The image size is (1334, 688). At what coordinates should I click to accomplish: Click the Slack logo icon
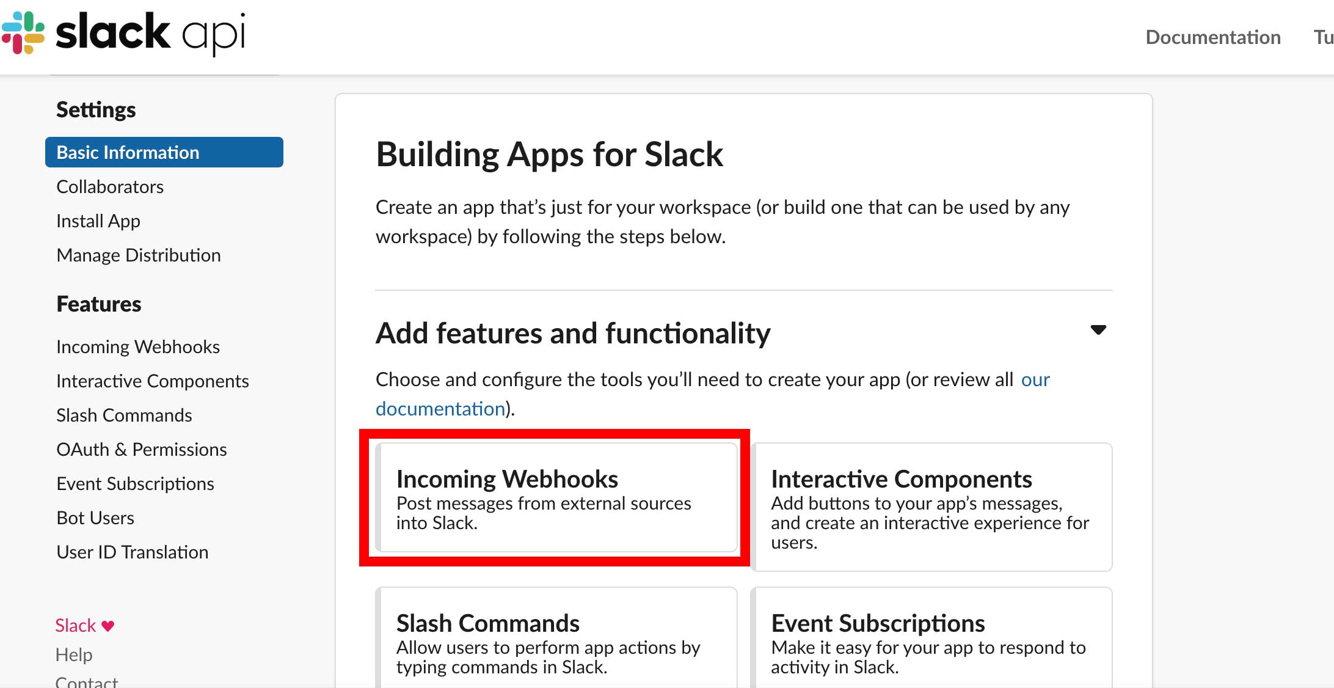(x=23, y=33)
